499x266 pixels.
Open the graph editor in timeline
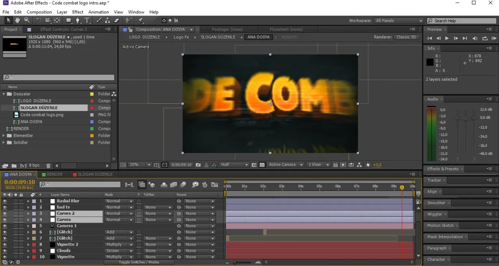[214, 185]
